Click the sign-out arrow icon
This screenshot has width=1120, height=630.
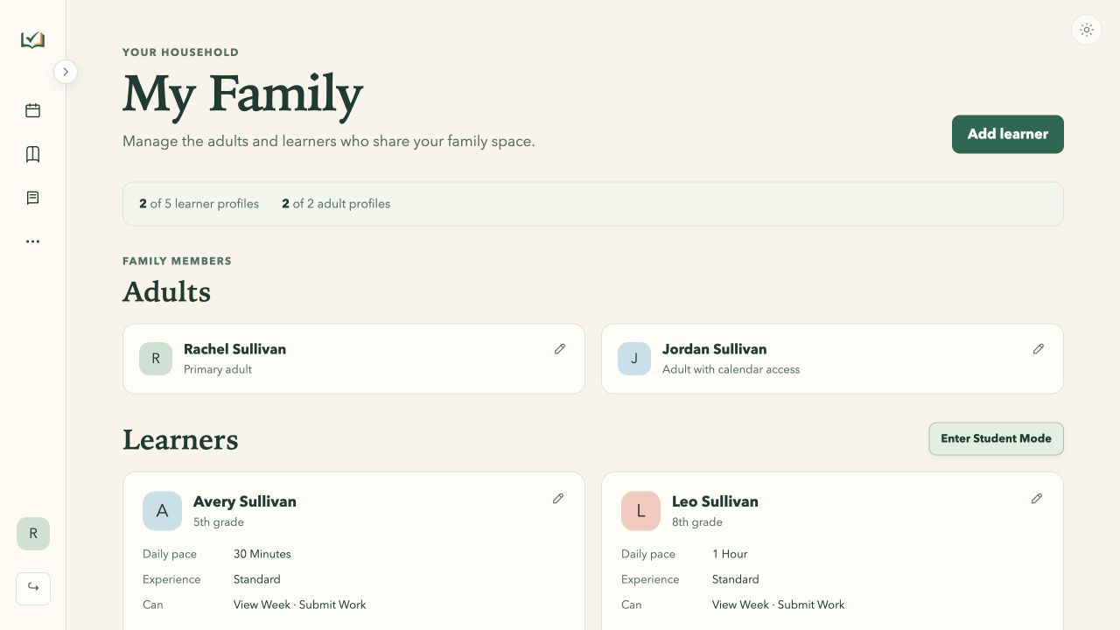[33, 588]
